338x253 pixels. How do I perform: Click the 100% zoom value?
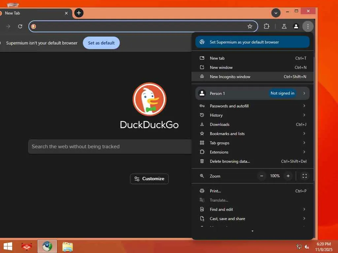coord(275,176)
